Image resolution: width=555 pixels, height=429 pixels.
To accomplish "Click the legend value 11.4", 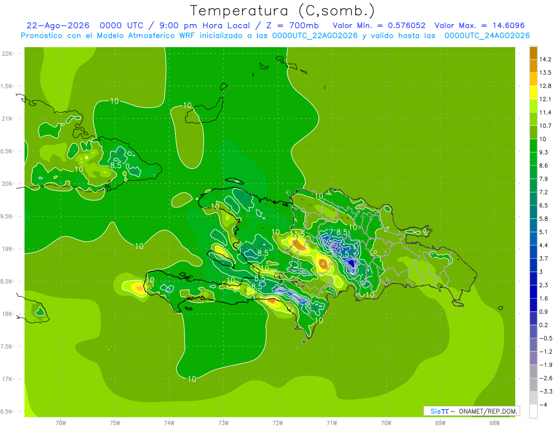I will pyautogui.click(x=545, y=112).
